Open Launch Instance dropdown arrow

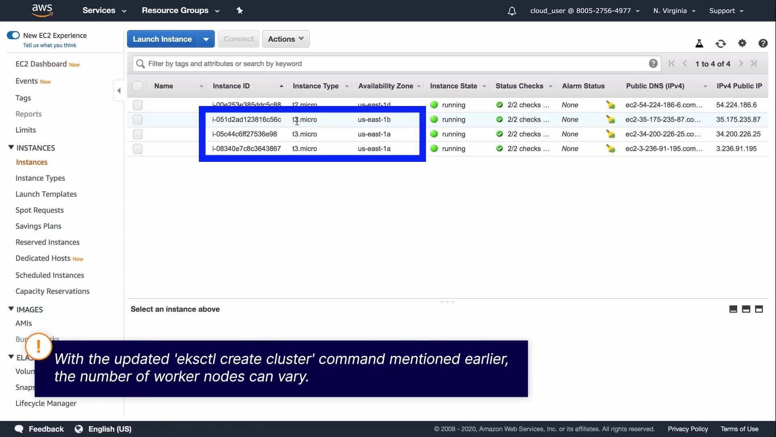(x=206, y=39)
